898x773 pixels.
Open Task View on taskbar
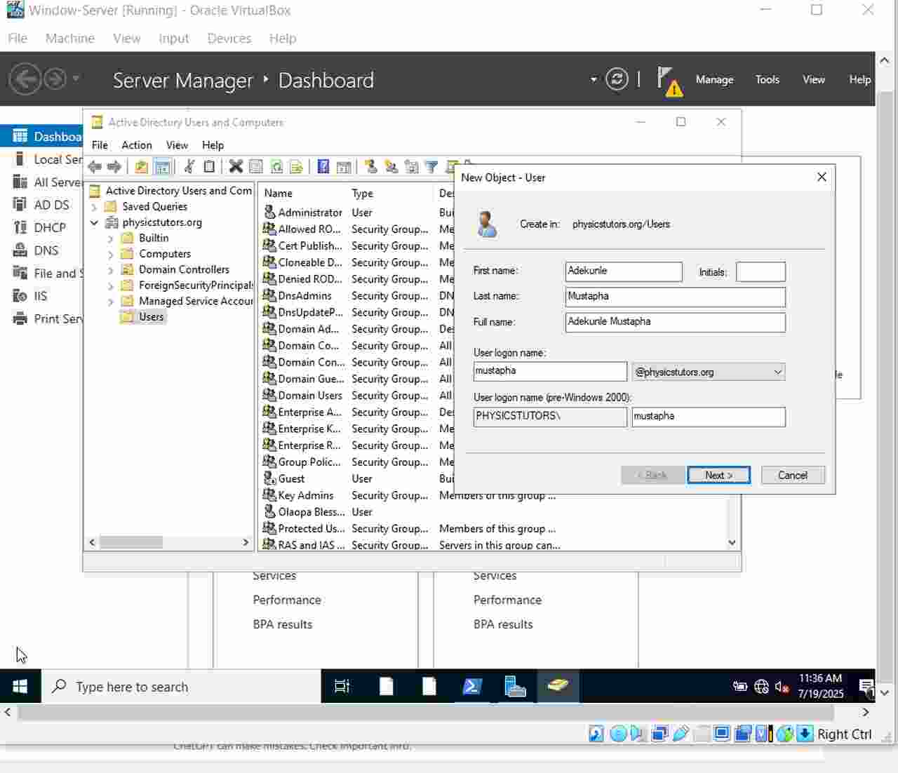[342, 687]
